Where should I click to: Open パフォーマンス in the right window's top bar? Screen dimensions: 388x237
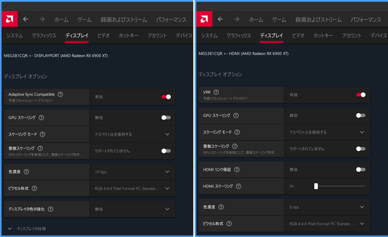tap(366, 19)
